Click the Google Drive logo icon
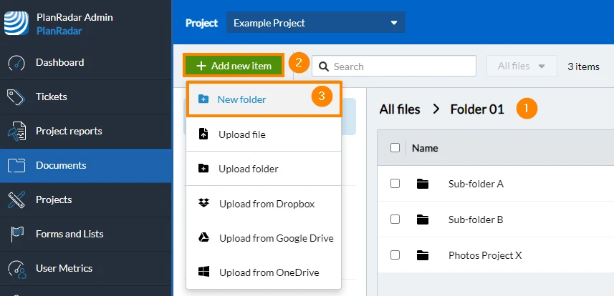Image resolution: width=614 pixels, height=296 pixels. [203, 237]
